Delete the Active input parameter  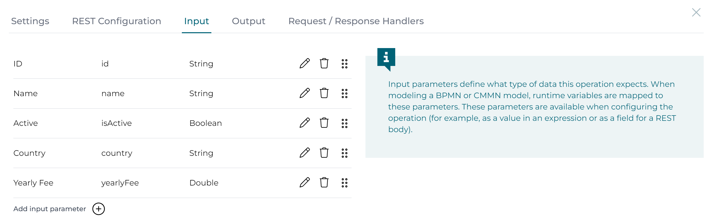tap(324, 123)
